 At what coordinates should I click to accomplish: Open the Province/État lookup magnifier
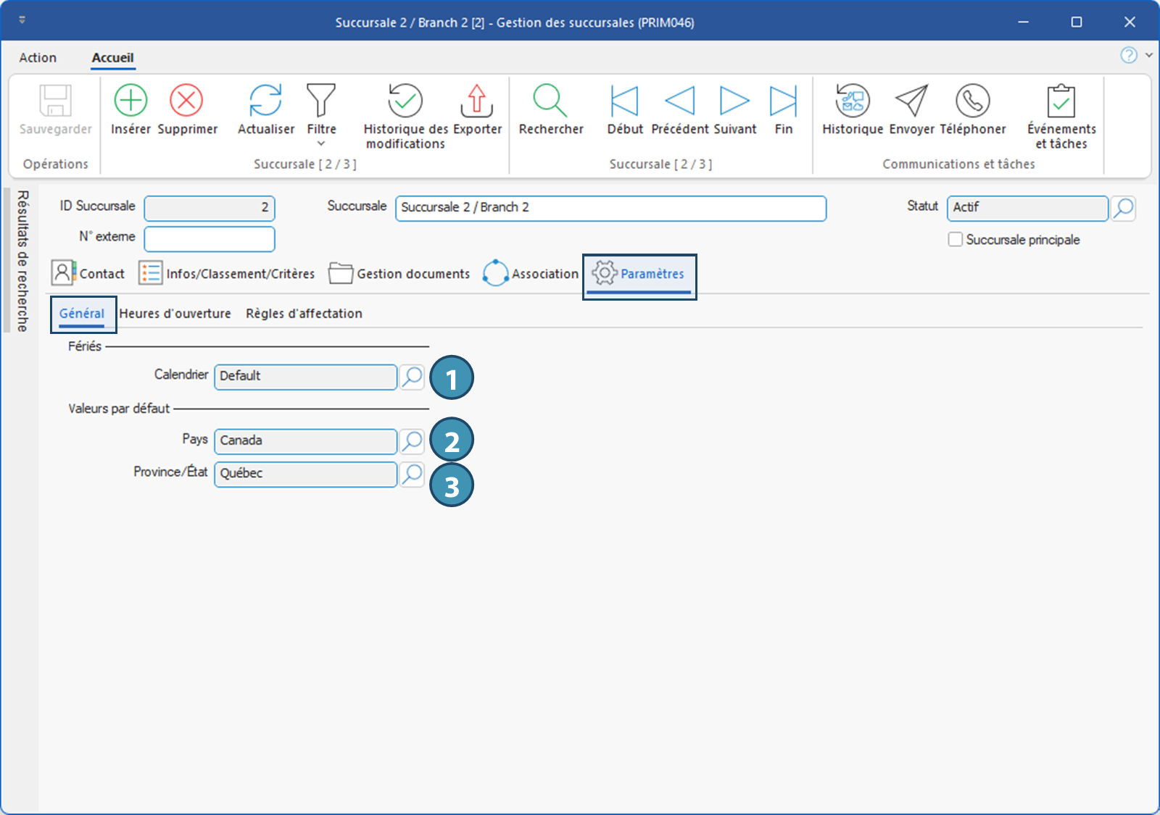(x=412, y=474)
